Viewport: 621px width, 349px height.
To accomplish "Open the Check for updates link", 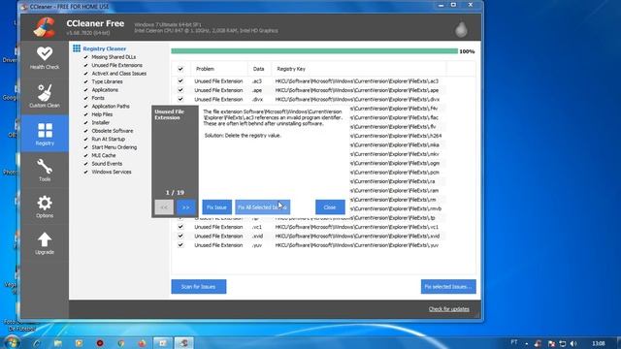I will pos(448,309).
